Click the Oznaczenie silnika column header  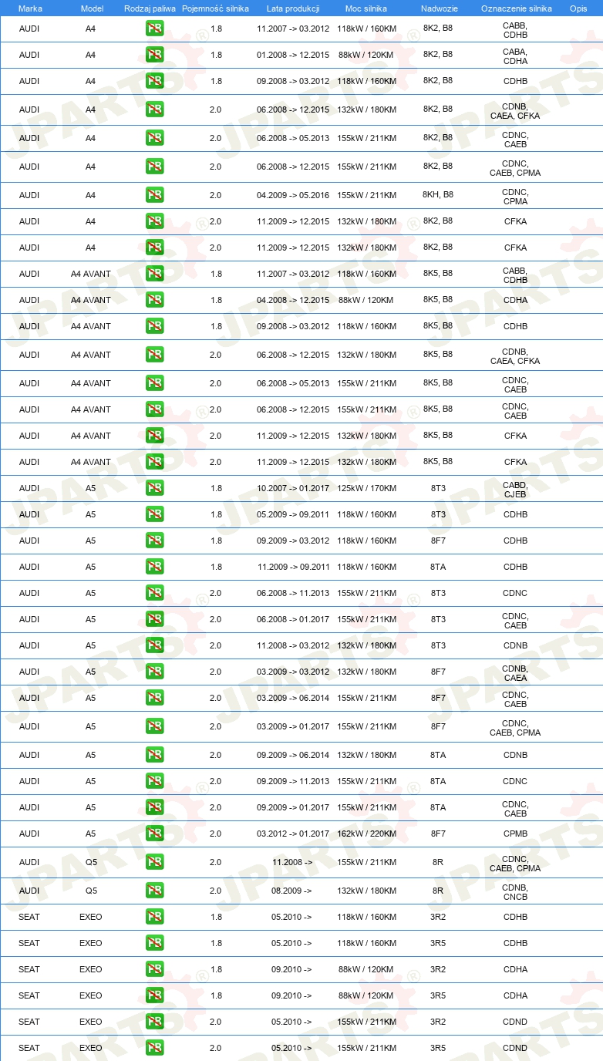pos(516,8)
